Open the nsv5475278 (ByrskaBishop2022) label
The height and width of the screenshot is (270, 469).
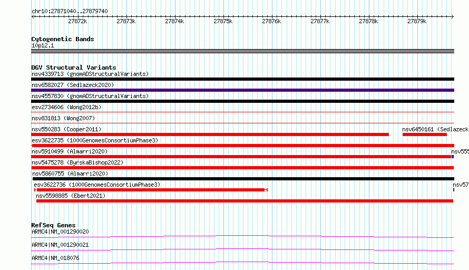(77, 162)
